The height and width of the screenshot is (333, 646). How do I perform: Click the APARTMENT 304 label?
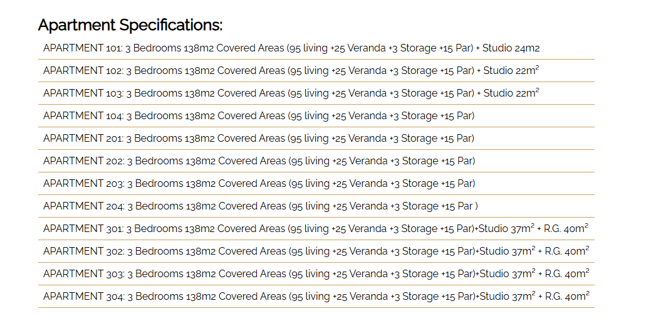click(x=83, y=297)
